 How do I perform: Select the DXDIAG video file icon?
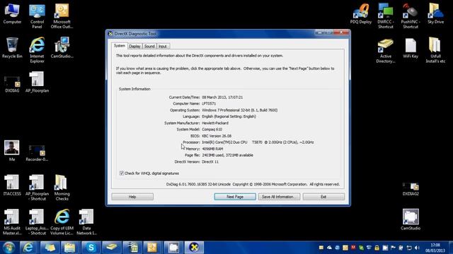click(x=12, y=85)
